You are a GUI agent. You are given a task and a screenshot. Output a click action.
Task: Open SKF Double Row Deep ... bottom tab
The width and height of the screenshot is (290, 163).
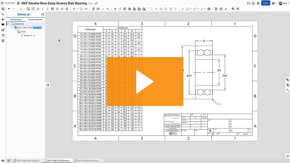click(88, 161)
